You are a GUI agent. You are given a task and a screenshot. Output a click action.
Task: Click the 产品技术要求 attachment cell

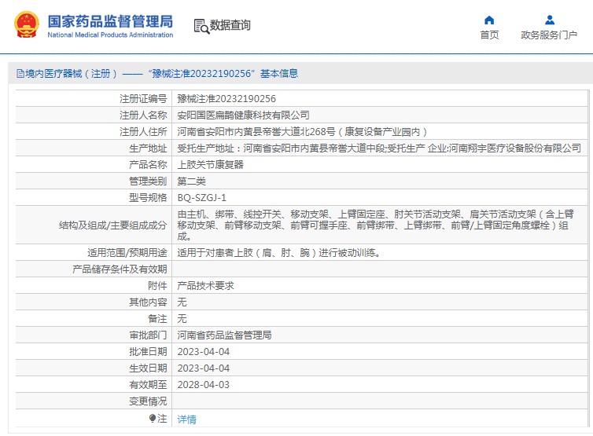(x=205, y=286)
